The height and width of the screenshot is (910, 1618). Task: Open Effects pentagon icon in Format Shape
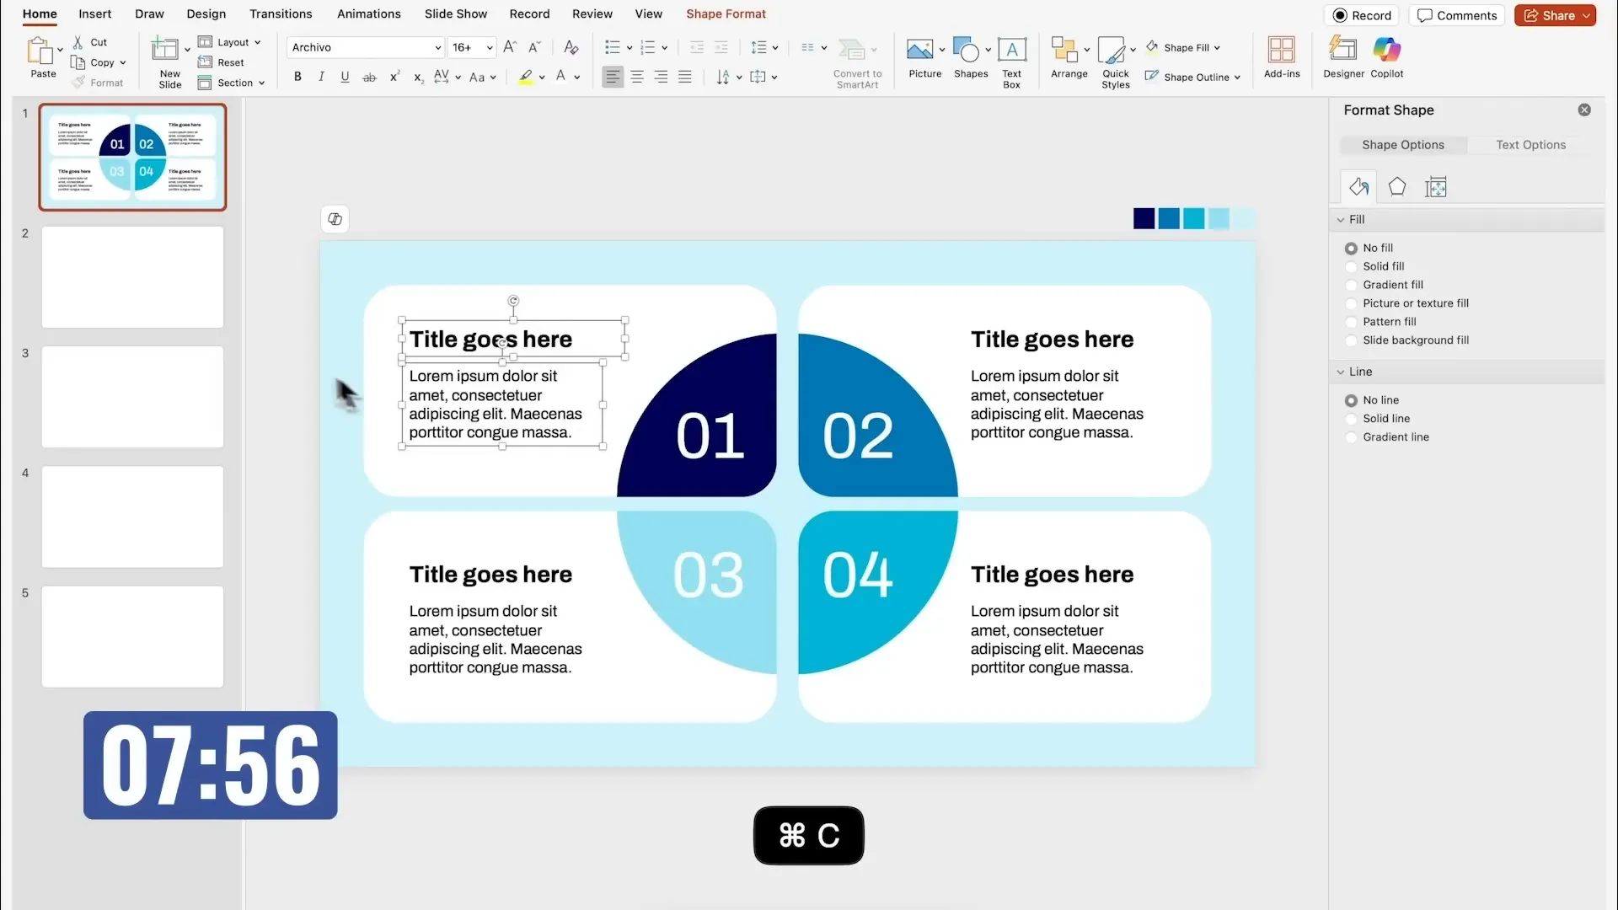(1397, 187)
